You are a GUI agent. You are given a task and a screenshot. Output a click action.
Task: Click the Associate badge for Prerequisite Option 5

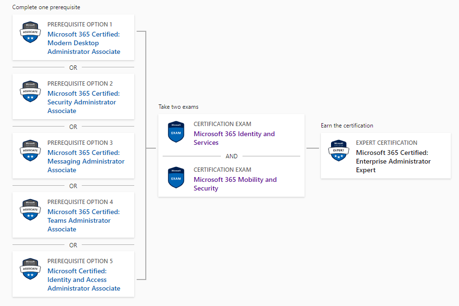pyautogui.click(x=30, y=269)
